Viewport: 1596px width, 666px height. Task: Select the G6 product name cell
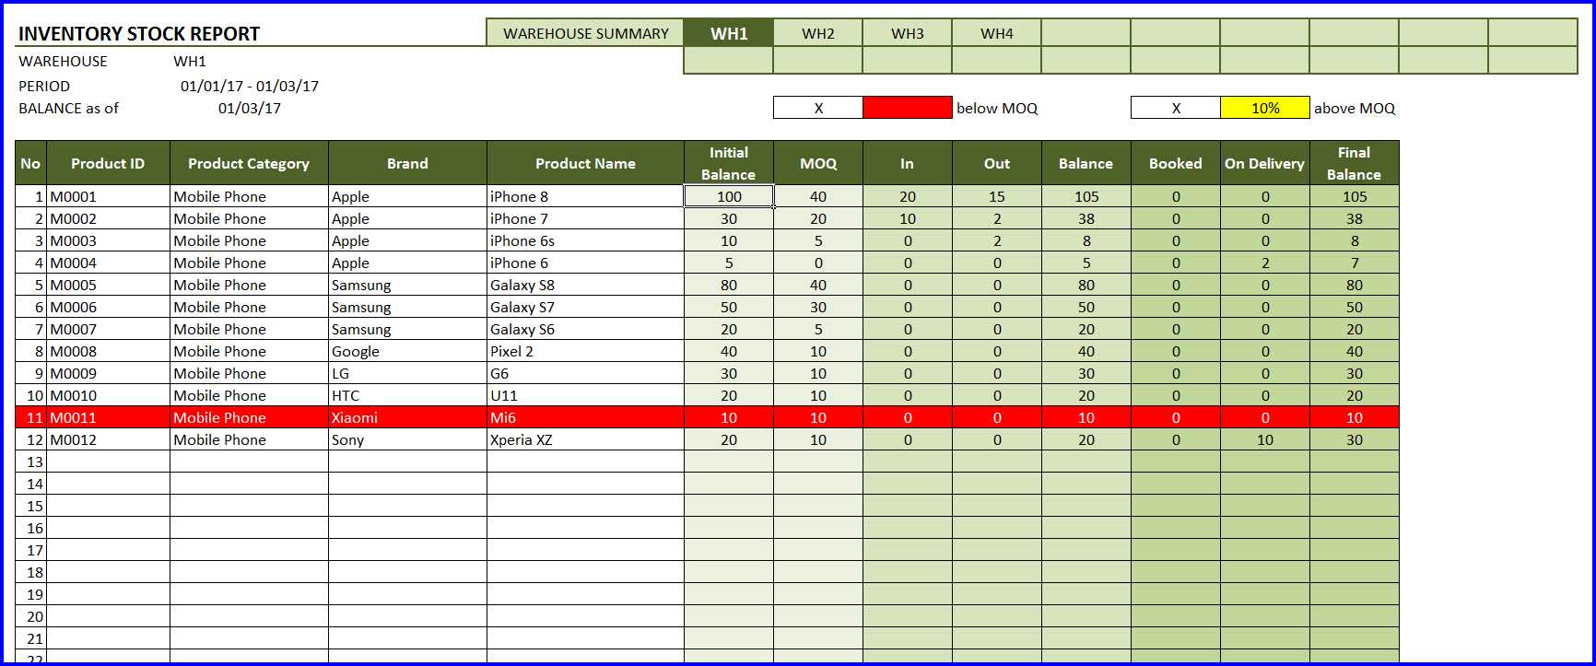(x=585, y=373)
